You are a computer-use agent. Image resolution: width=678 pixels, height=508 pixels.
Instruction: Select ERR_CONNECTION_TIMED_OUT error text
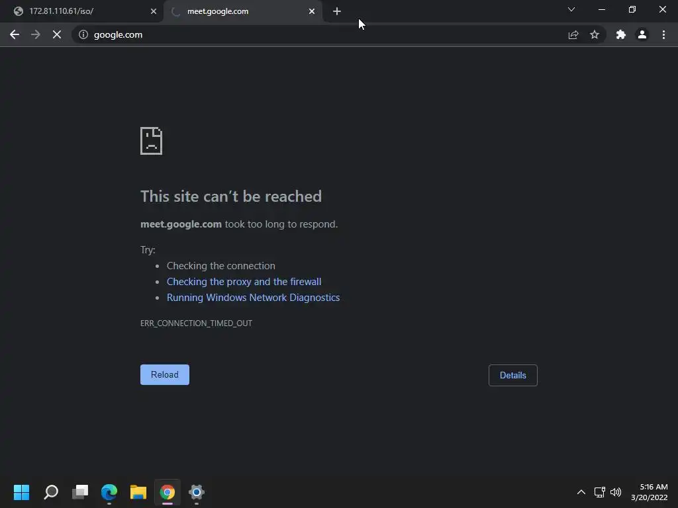point(196,323)
